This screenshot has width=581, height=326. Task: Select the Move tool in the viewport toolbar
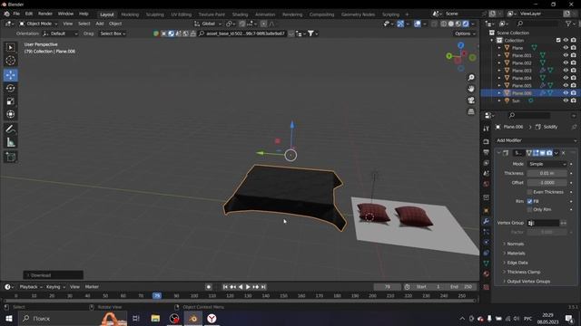[x=10, y=75]
